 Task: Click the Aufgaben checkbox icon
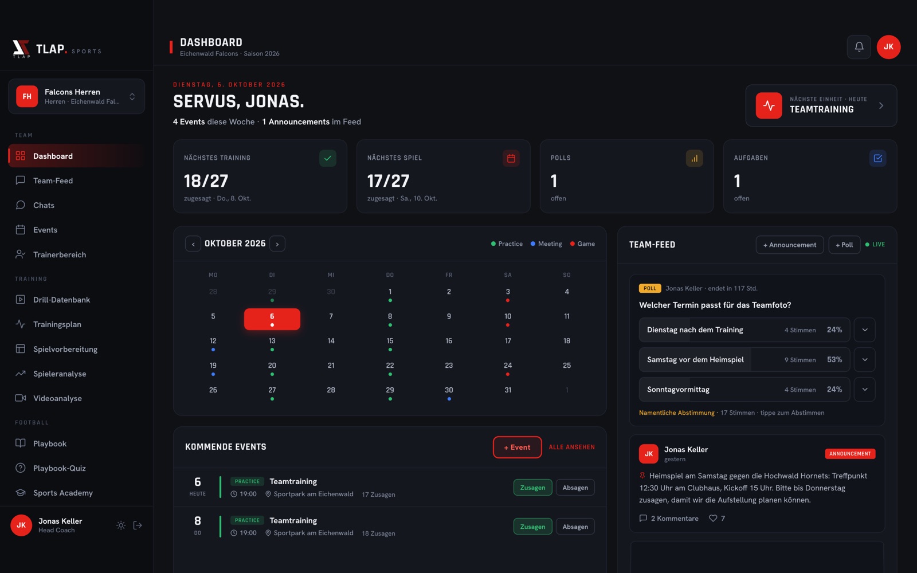coord(878,158)
